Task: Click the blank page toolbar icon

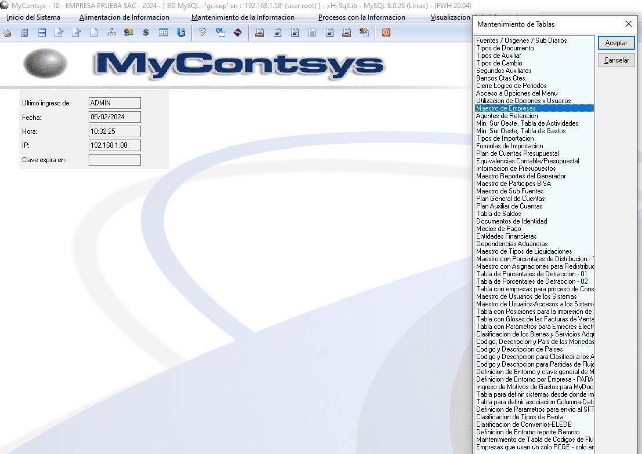Action: pos(94,33)
